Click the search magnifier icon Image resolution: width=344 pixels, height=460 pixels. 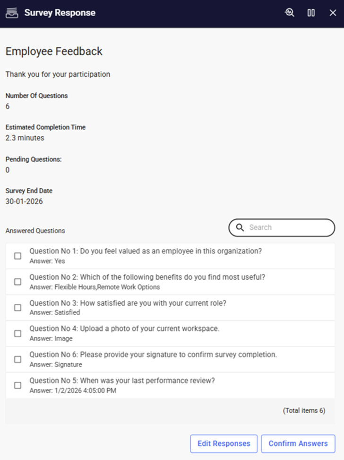[240, 227]
